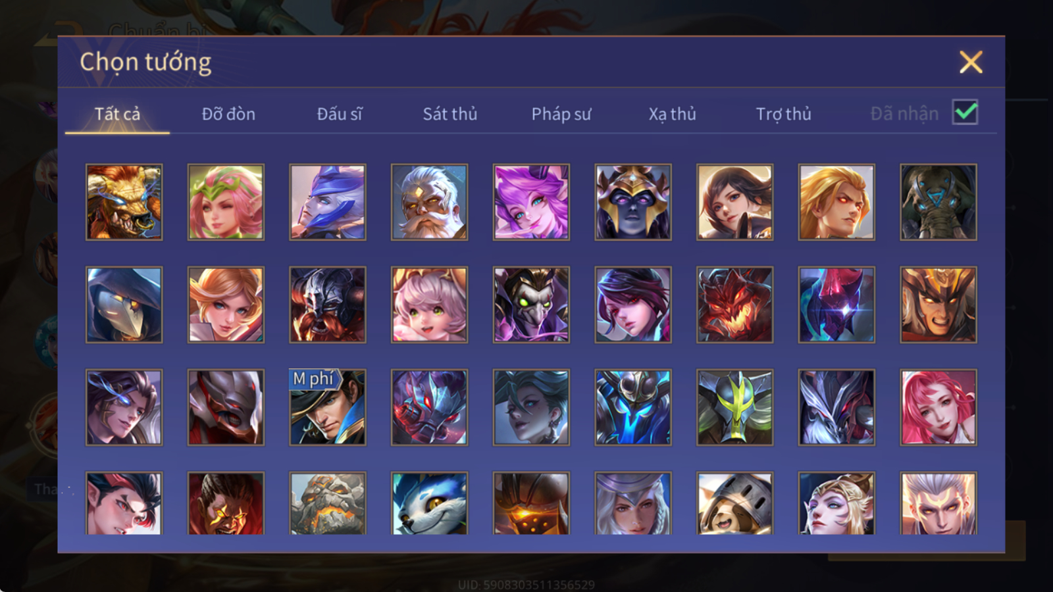Viewport: 1053px width, 592px height.
Task: Select the golden bull hero portrait
Action: coord(124,202)
